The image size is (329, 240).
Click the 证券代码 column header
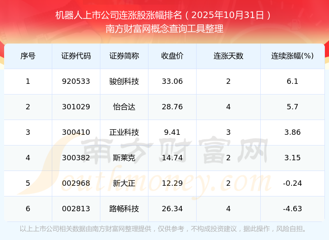click(x=76, y=56)
